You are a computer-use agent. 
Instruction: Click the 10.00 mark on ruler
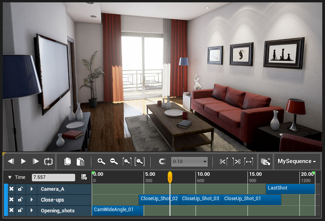tap(203, 174)
